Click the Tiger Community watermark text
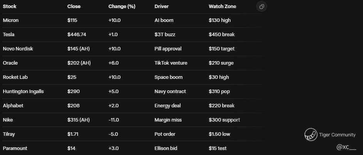Image resolution: width=363 pixels, height=155 pixels. click(x=337, y=135)
